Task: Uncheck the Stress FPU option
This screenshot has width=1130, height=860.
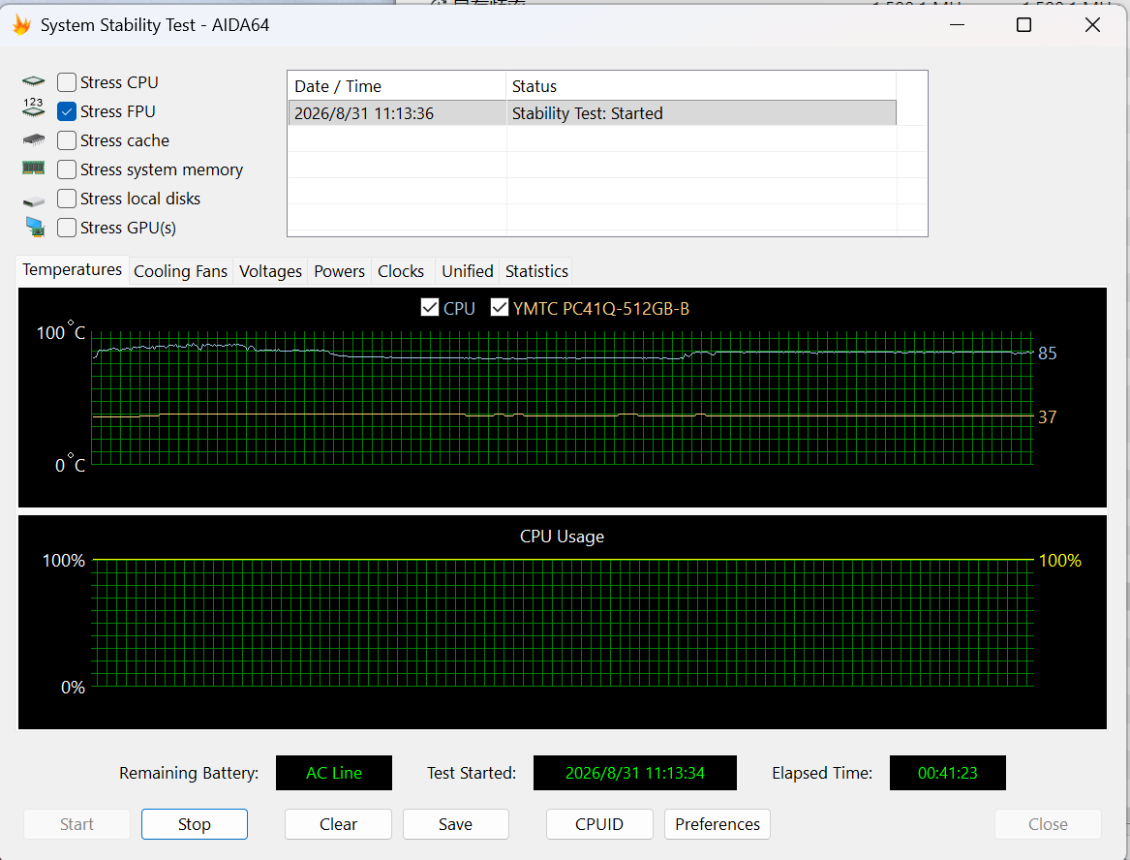Action: (x=66, y=111)
